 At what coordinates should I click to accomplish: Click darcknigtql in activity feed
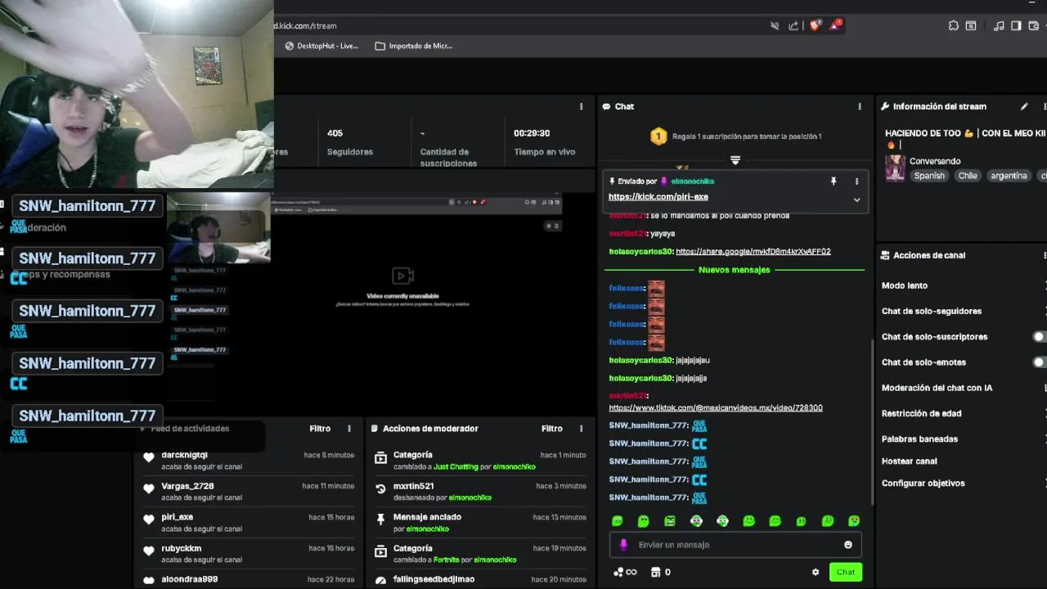pyautogui.click(x=184, y=455)
